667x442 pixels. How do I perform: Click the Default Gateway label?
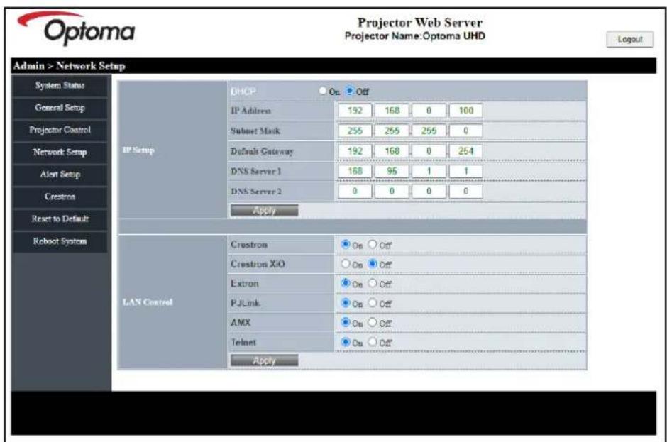262,151
